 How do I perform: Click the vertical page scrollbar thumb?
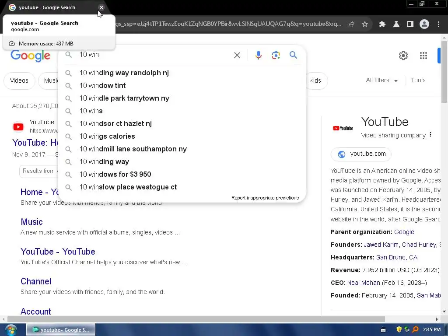444,71
